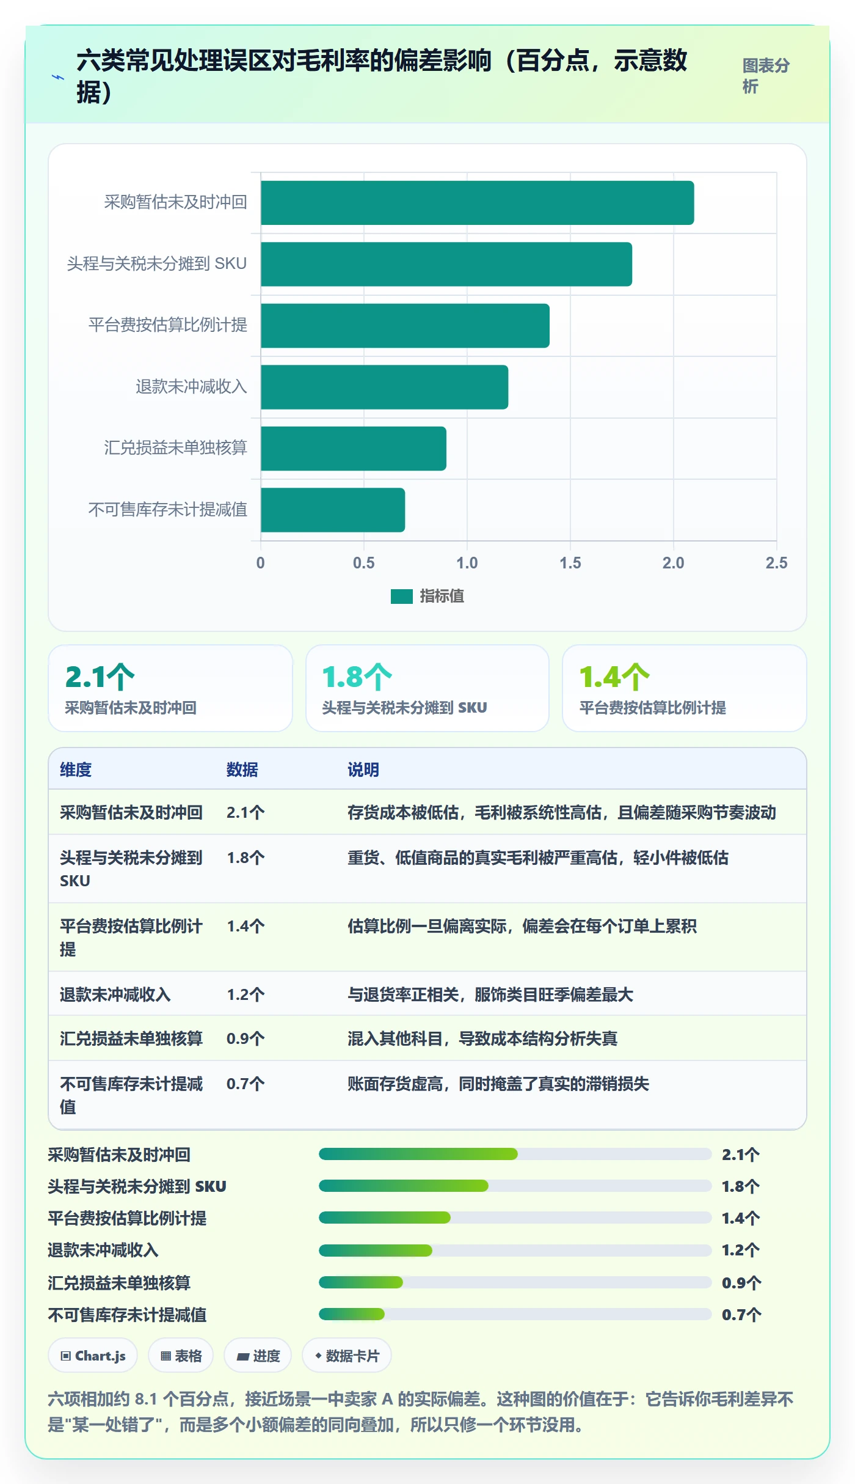
Task: Click the 头程与关税未分摊到 SKU chart bar
Action: tap(446, 264)
